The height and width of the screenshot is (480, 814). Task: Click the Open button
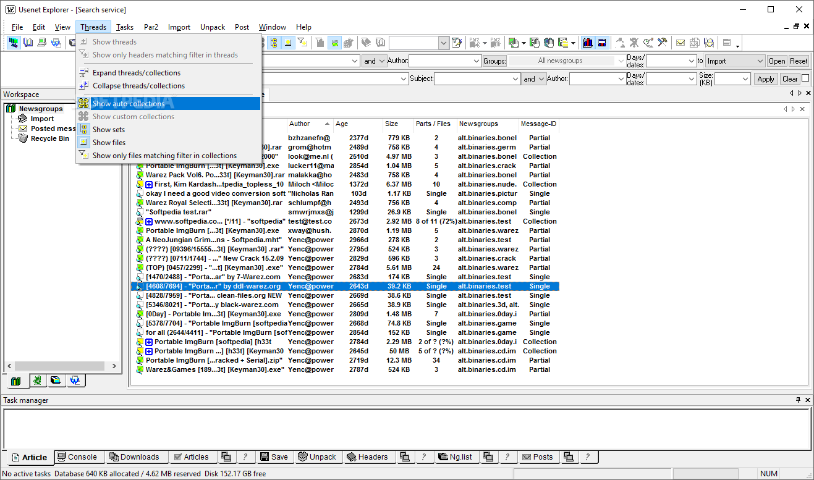tap(777, 61)
